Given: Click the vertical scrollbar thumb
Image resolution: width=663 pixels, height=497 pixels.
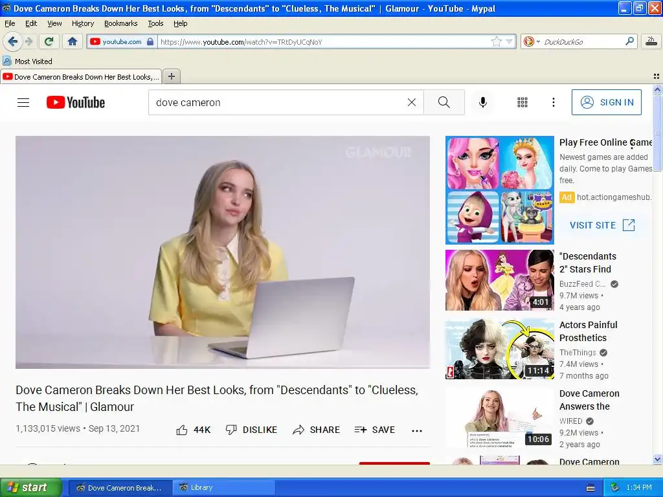Looking at the screenshot, I should point(657,133).
